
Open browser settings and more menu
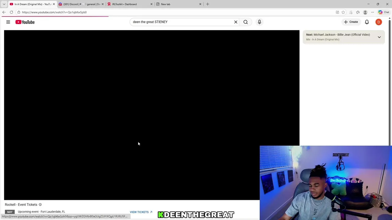pyautogui.click(x=372, y=12)
